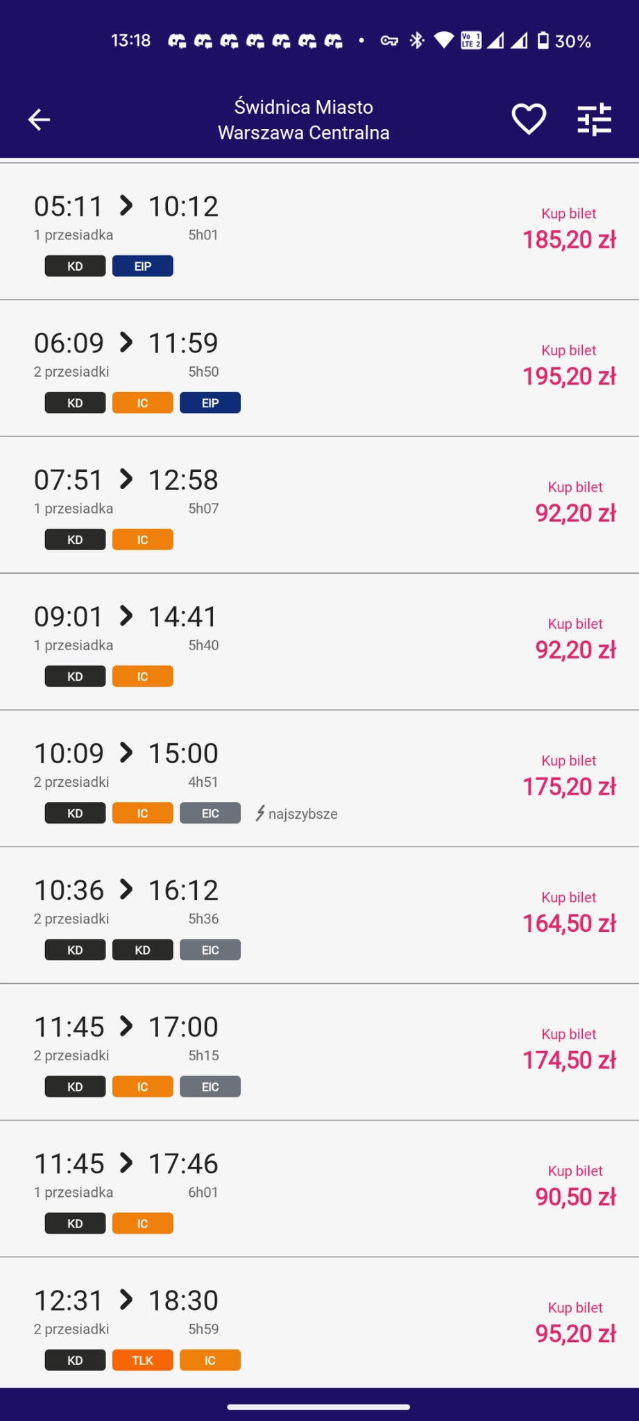Buy ticket for 195,20 zł

pos(568,366)
